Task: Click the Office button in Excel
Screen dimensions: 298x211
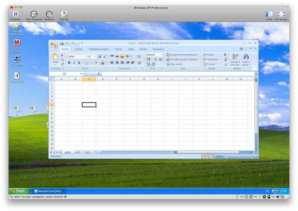Action: pos(54,45)
